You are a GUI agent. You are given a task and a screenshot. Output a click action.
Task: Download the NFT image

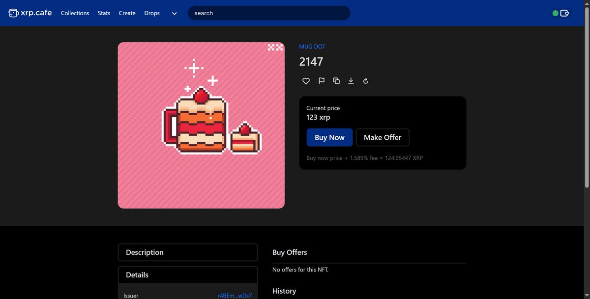click(x=351, y=81)
